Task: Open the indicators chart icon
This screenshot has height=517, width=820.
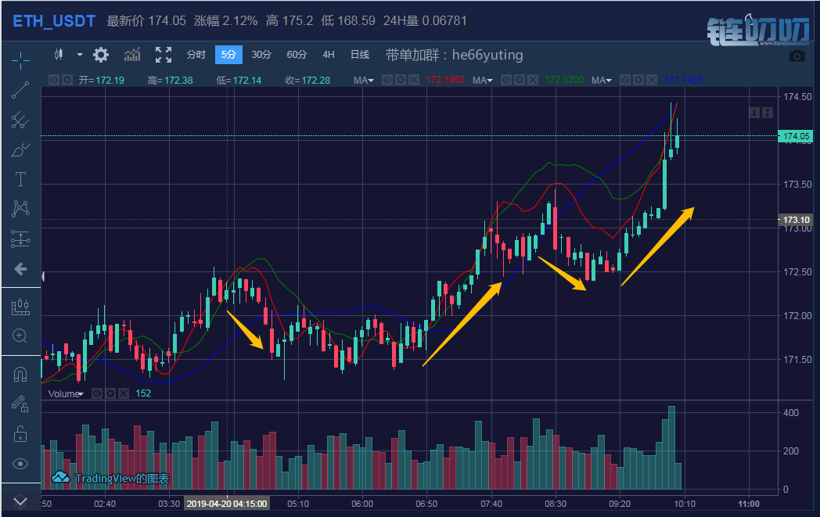Action: [132, 55]
